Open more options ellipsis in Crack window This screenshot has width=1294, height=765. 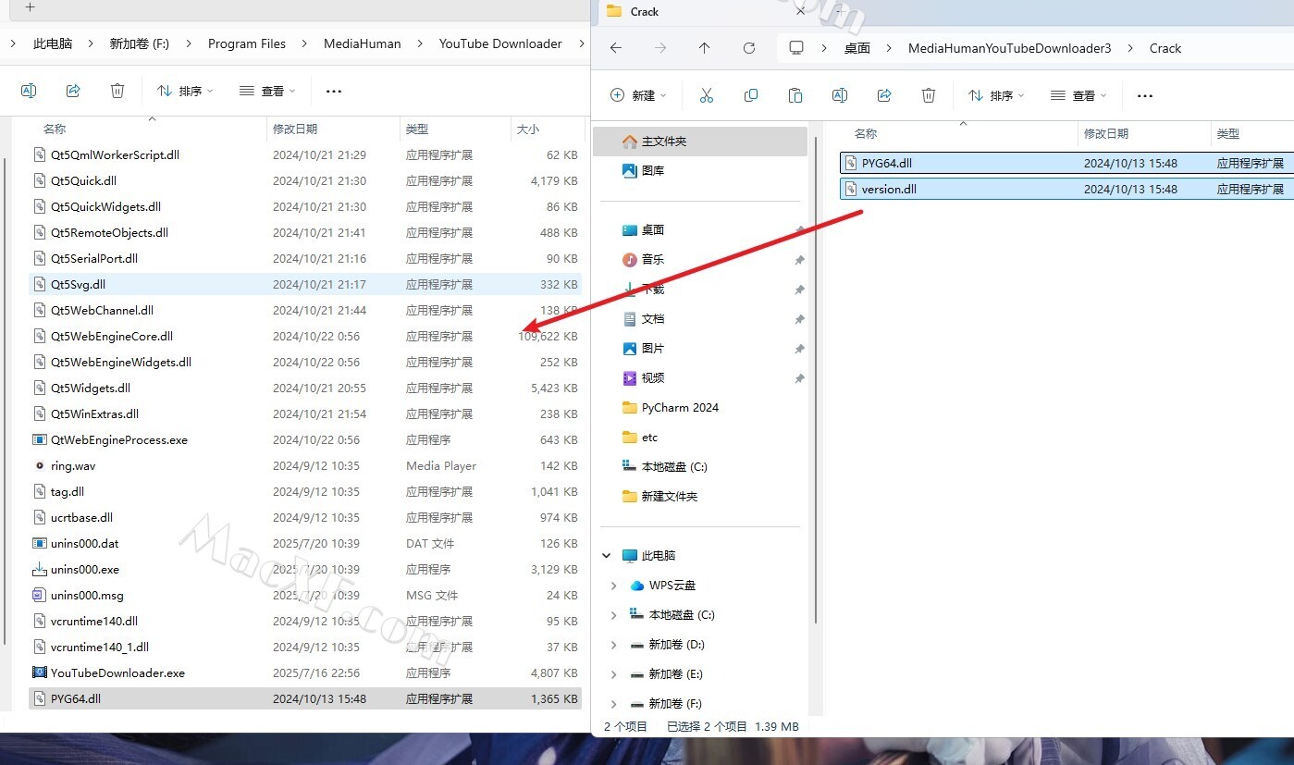pyautogui.click(x=1145, y=95)
